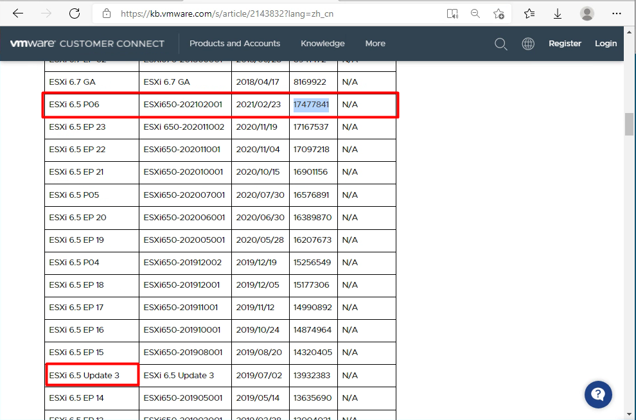Click ESXi650-201912002 release name
This screenshot has width=636, height=420.
182,262
